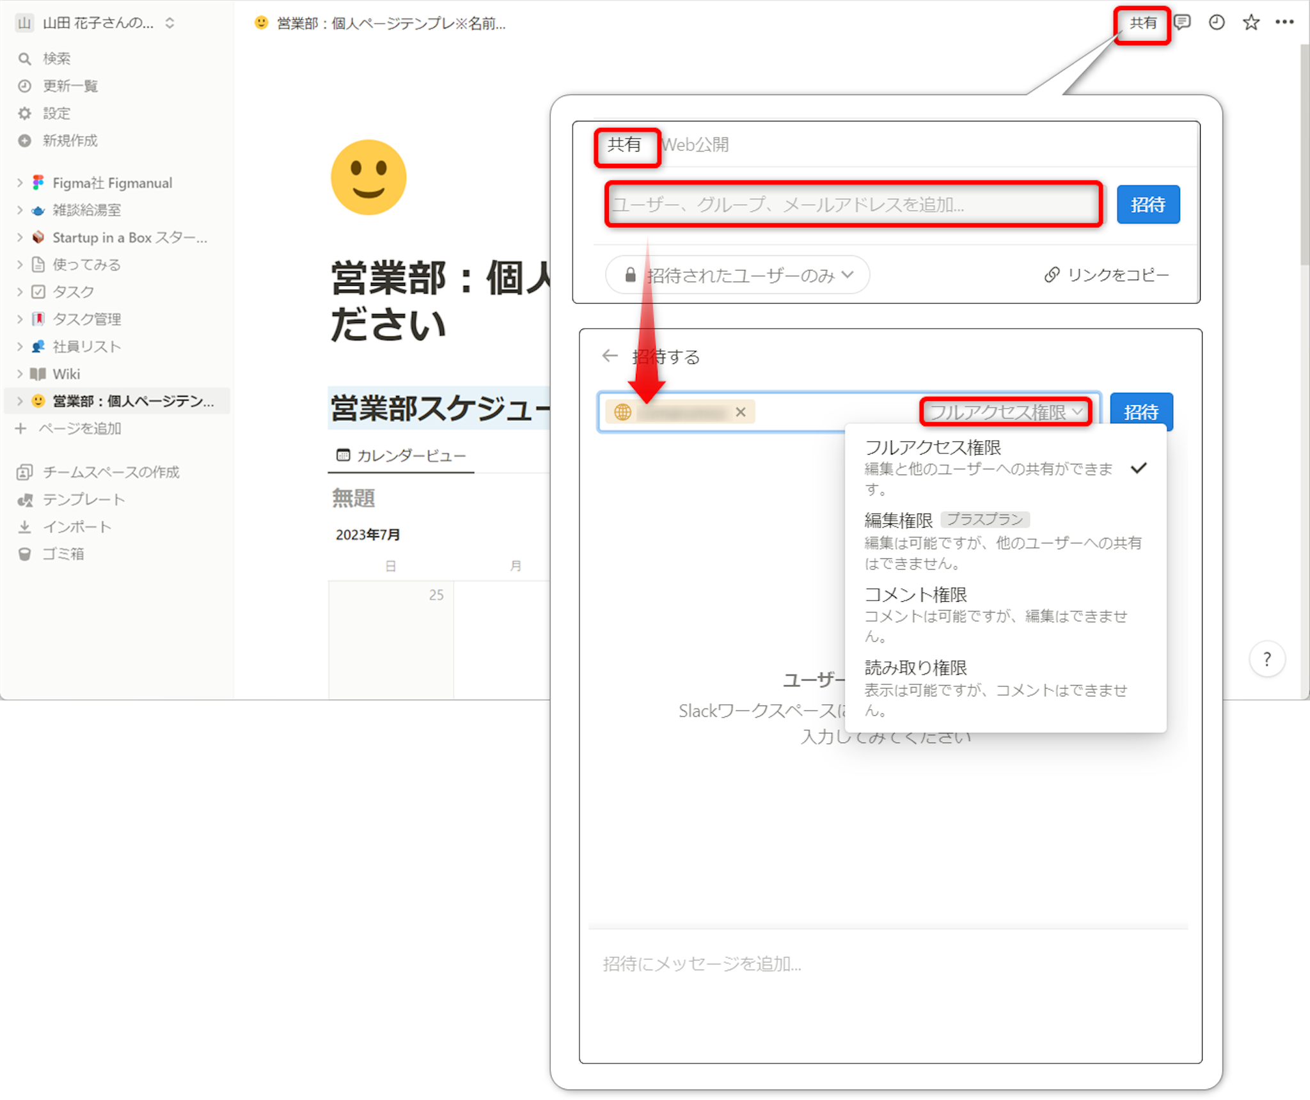The height and width of the screenshot is (1100, 1310).
Task: Open the comments icon in top bar
Action: tap(1182, 23)
